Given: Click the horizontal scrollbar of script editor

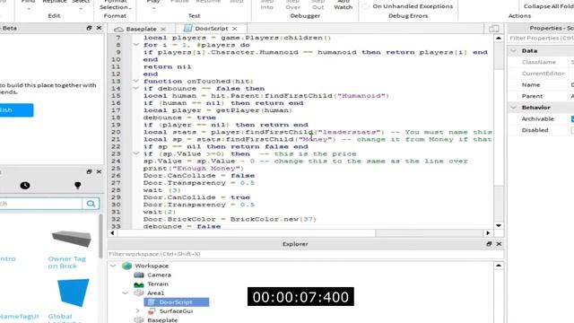Looking at the screenshot, I should 247,233.
